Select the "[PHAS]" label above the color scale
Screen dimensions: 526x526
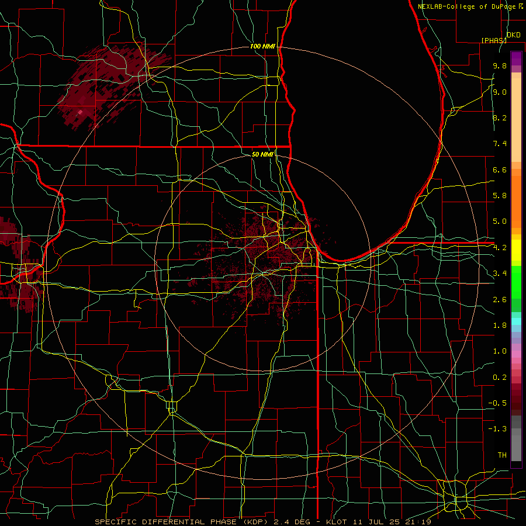coord(494,40)
